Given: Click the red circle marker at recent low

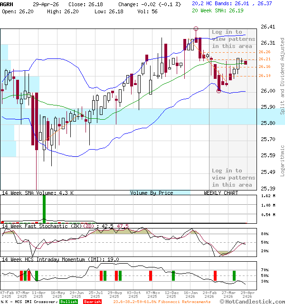Looking at the screenshot, I should click(218, 90).
